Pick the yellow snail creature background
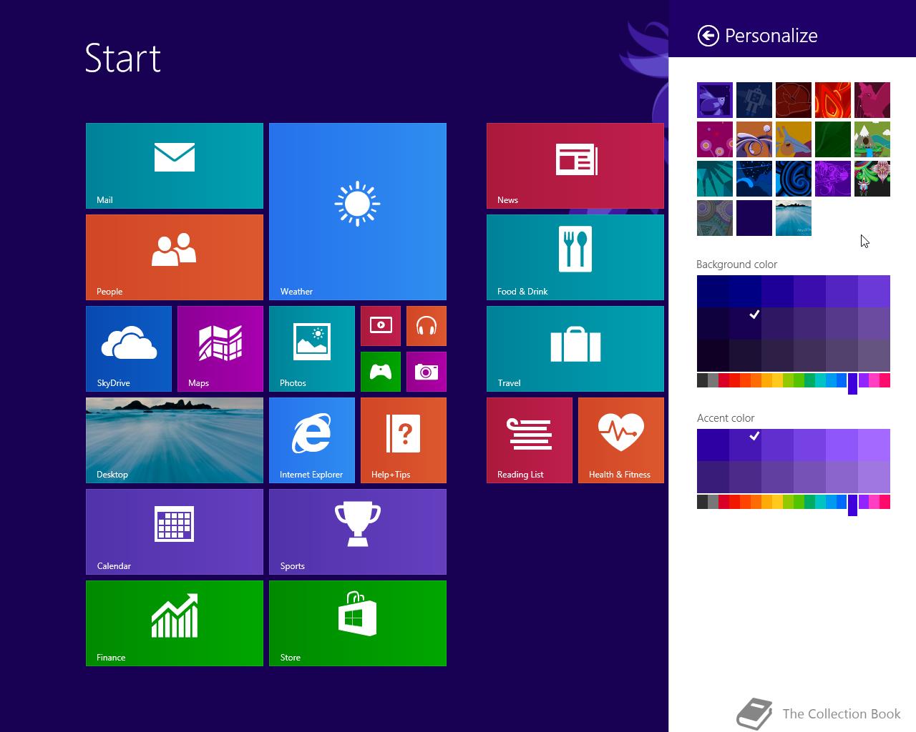This screenshot has height=732, width=916. (x=794, y=139)
